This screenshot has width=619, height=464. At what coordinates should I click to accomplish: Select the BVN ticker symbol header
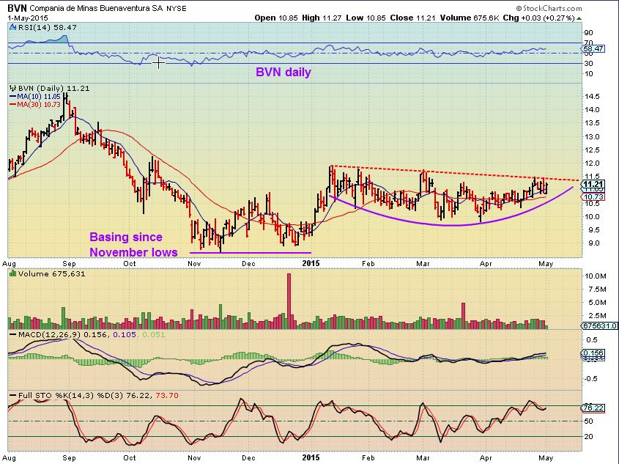point(16,7)
